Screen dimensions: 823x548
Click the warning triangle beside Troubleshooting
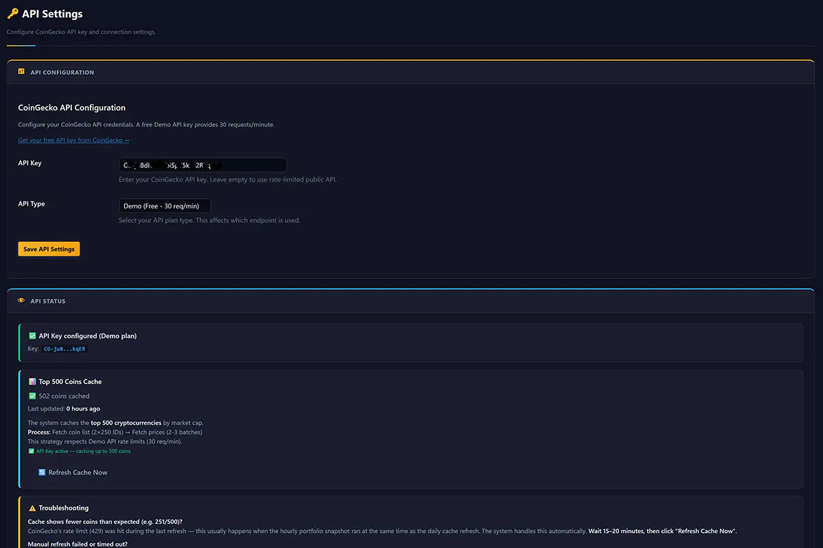pos(32,508)
